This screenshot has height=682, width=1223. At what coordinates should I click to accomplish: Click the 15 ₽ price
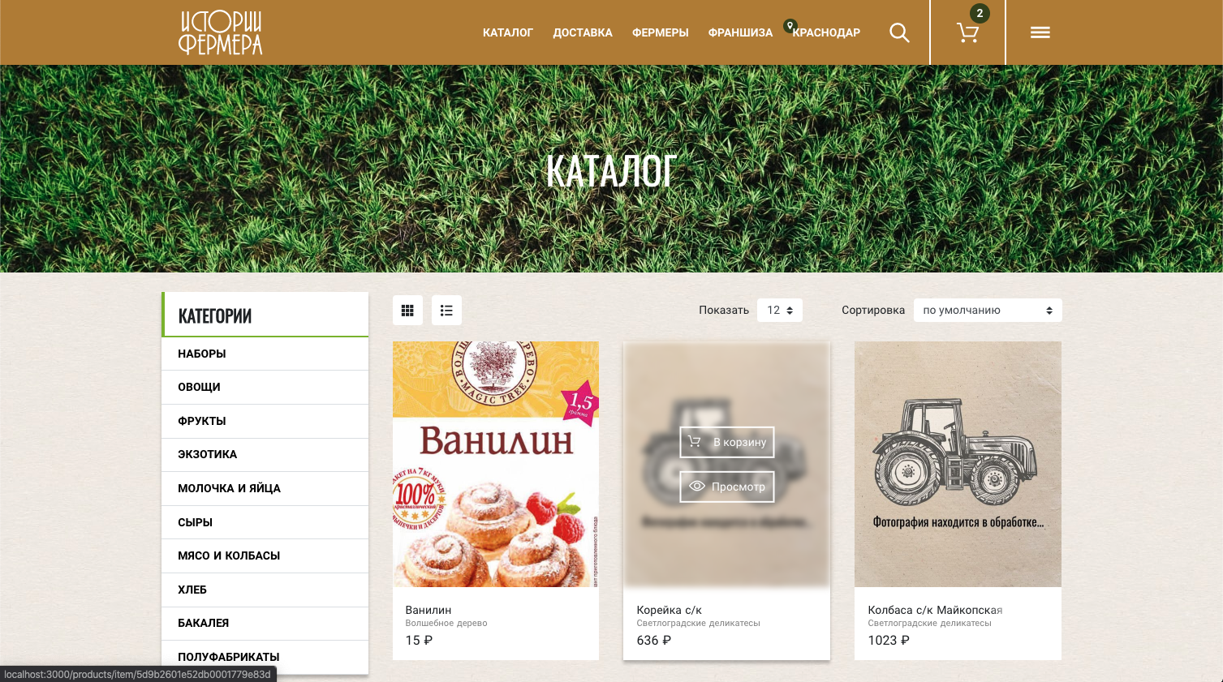pos(419,640)
